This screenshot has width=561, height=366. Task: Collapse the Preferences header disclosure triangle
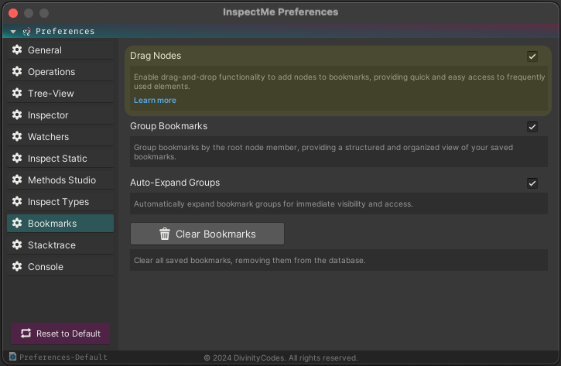[x=13, y=32]
